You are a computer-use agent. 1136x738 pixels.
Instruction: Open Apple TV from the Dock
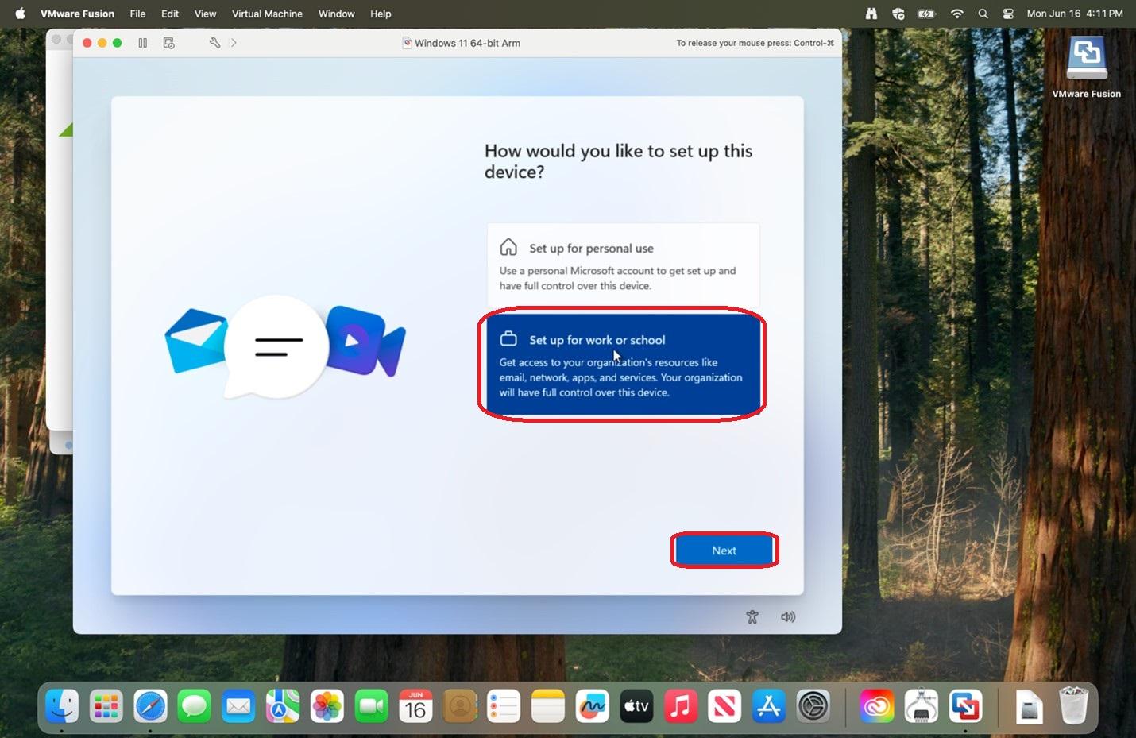[x=636, y=705]
